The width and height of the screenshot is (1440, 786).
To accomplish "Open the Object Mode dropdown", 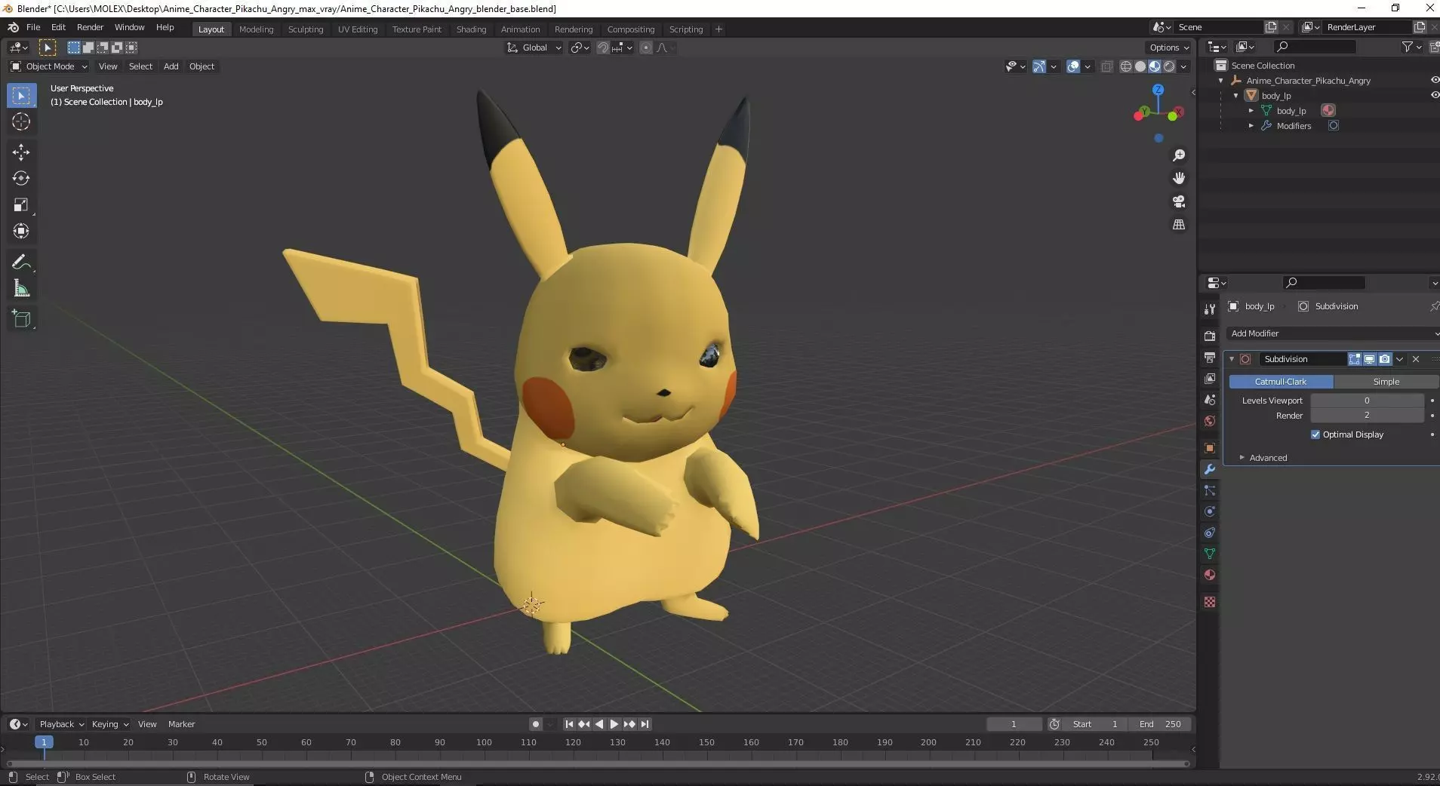I will [x=49, y=66].
